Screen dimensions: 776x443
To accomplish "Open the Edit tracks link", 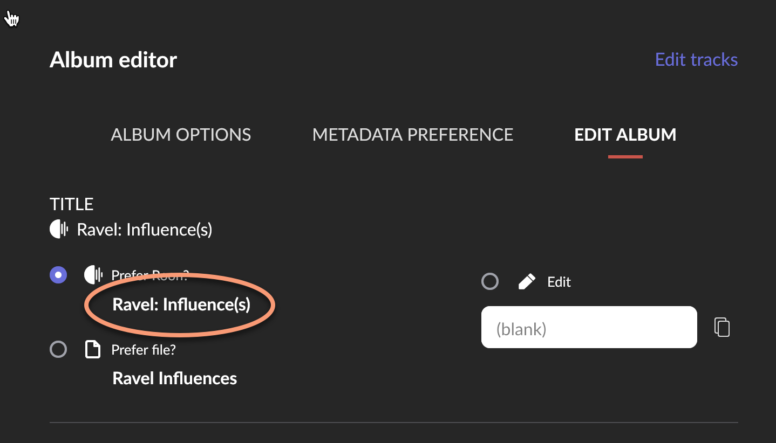I will tap(696, 59).
